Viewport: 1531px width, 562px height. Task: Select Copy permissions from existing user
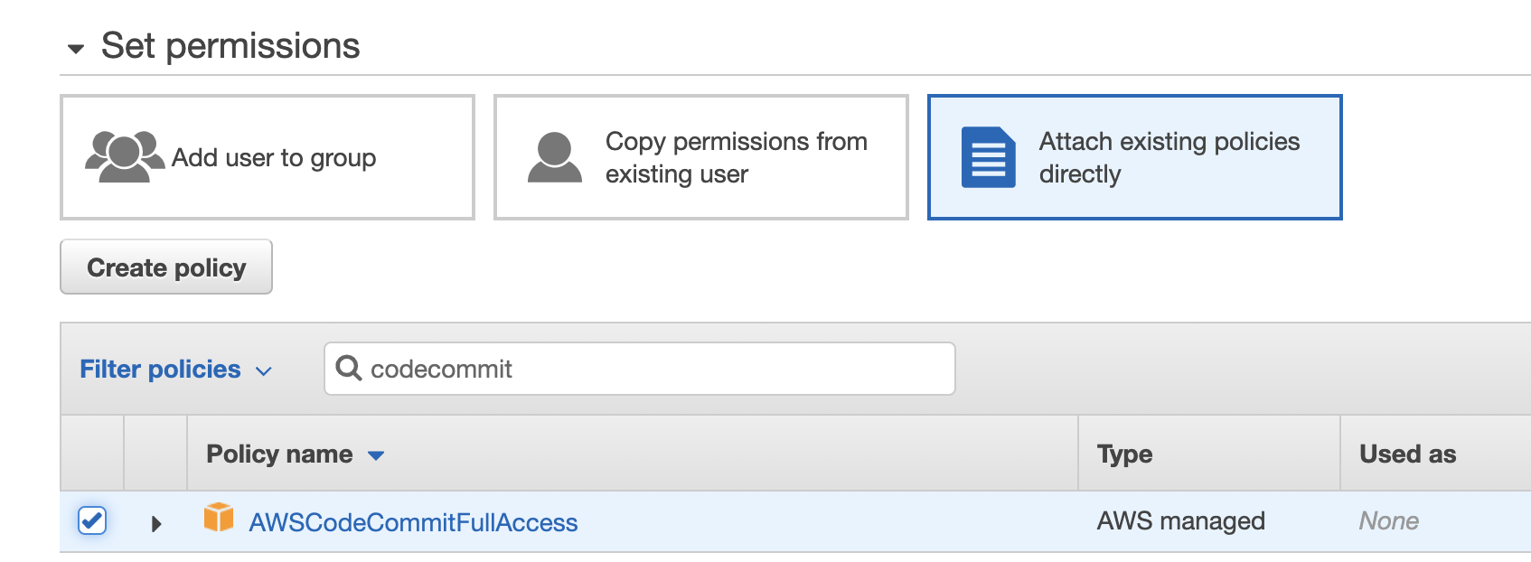(701, 157)
